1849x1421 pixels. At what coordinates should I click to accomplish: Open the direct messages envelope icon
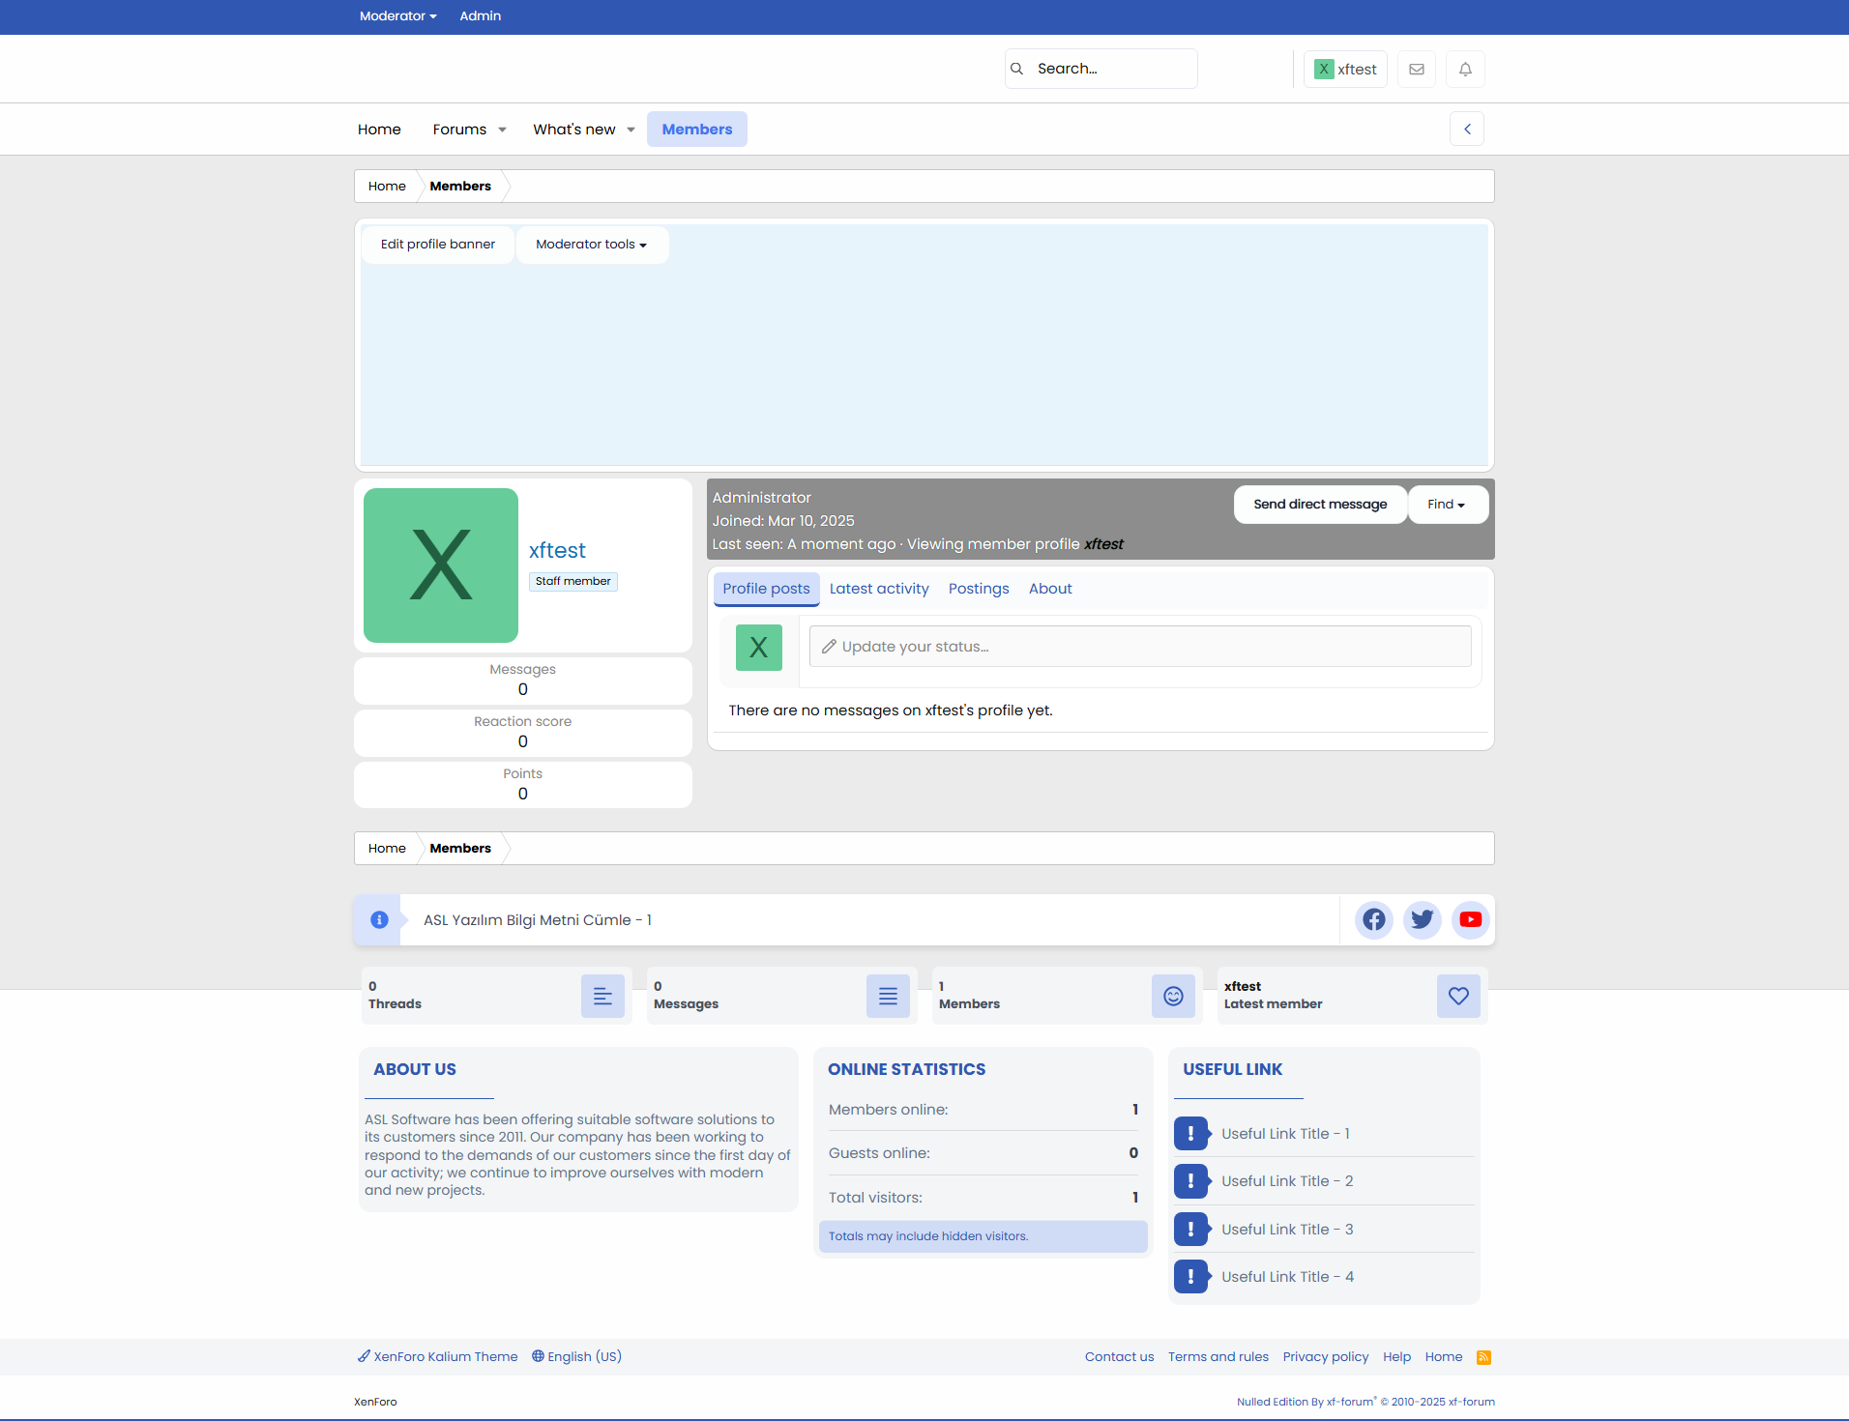pyautogui.click(x=1417, y=70)
